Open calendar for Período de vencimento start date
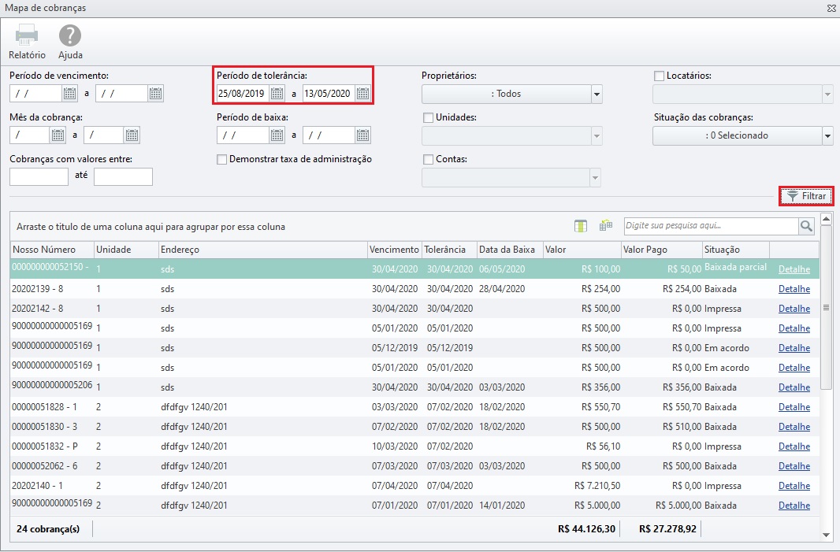 pyautogui.click(x=69, y=94)
